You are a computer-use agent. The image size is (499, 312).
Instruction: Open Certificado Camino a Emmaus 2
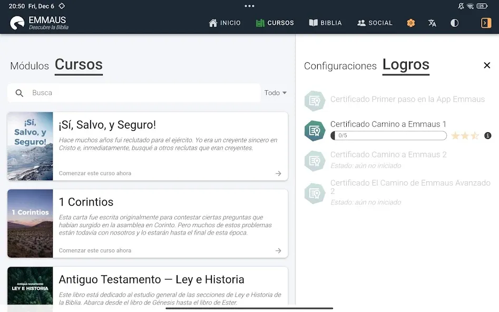[388, 155]
